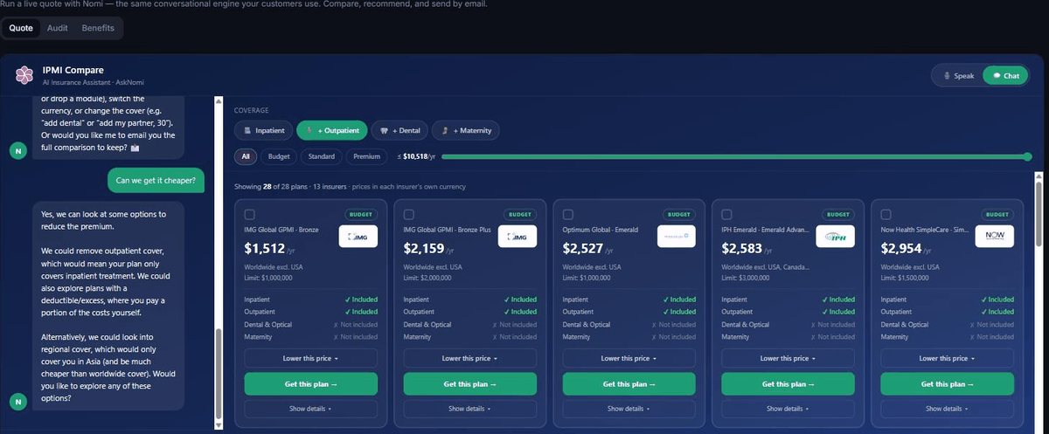Screen dimensions: 1049x434
Task: Expand Show details on the $1,512 plan
Action: 311,409
